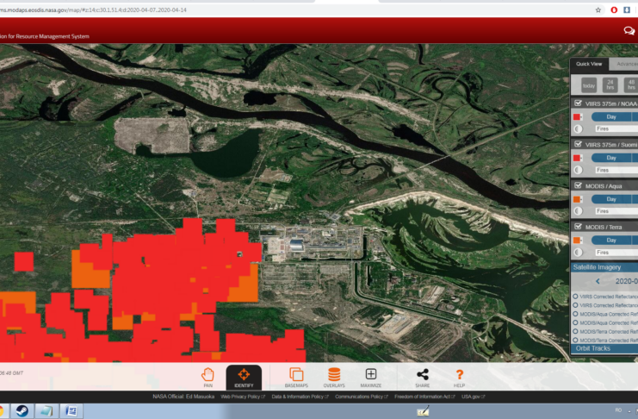Image resolution: width=638 pixels, height=419 pixels.
Task: Adjust opacity icon for VIIRS NOAA layer
Action: 578,129
